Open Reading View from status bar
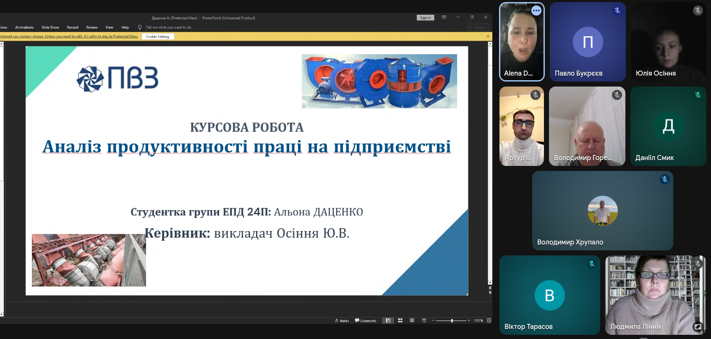 pos(412,321)
